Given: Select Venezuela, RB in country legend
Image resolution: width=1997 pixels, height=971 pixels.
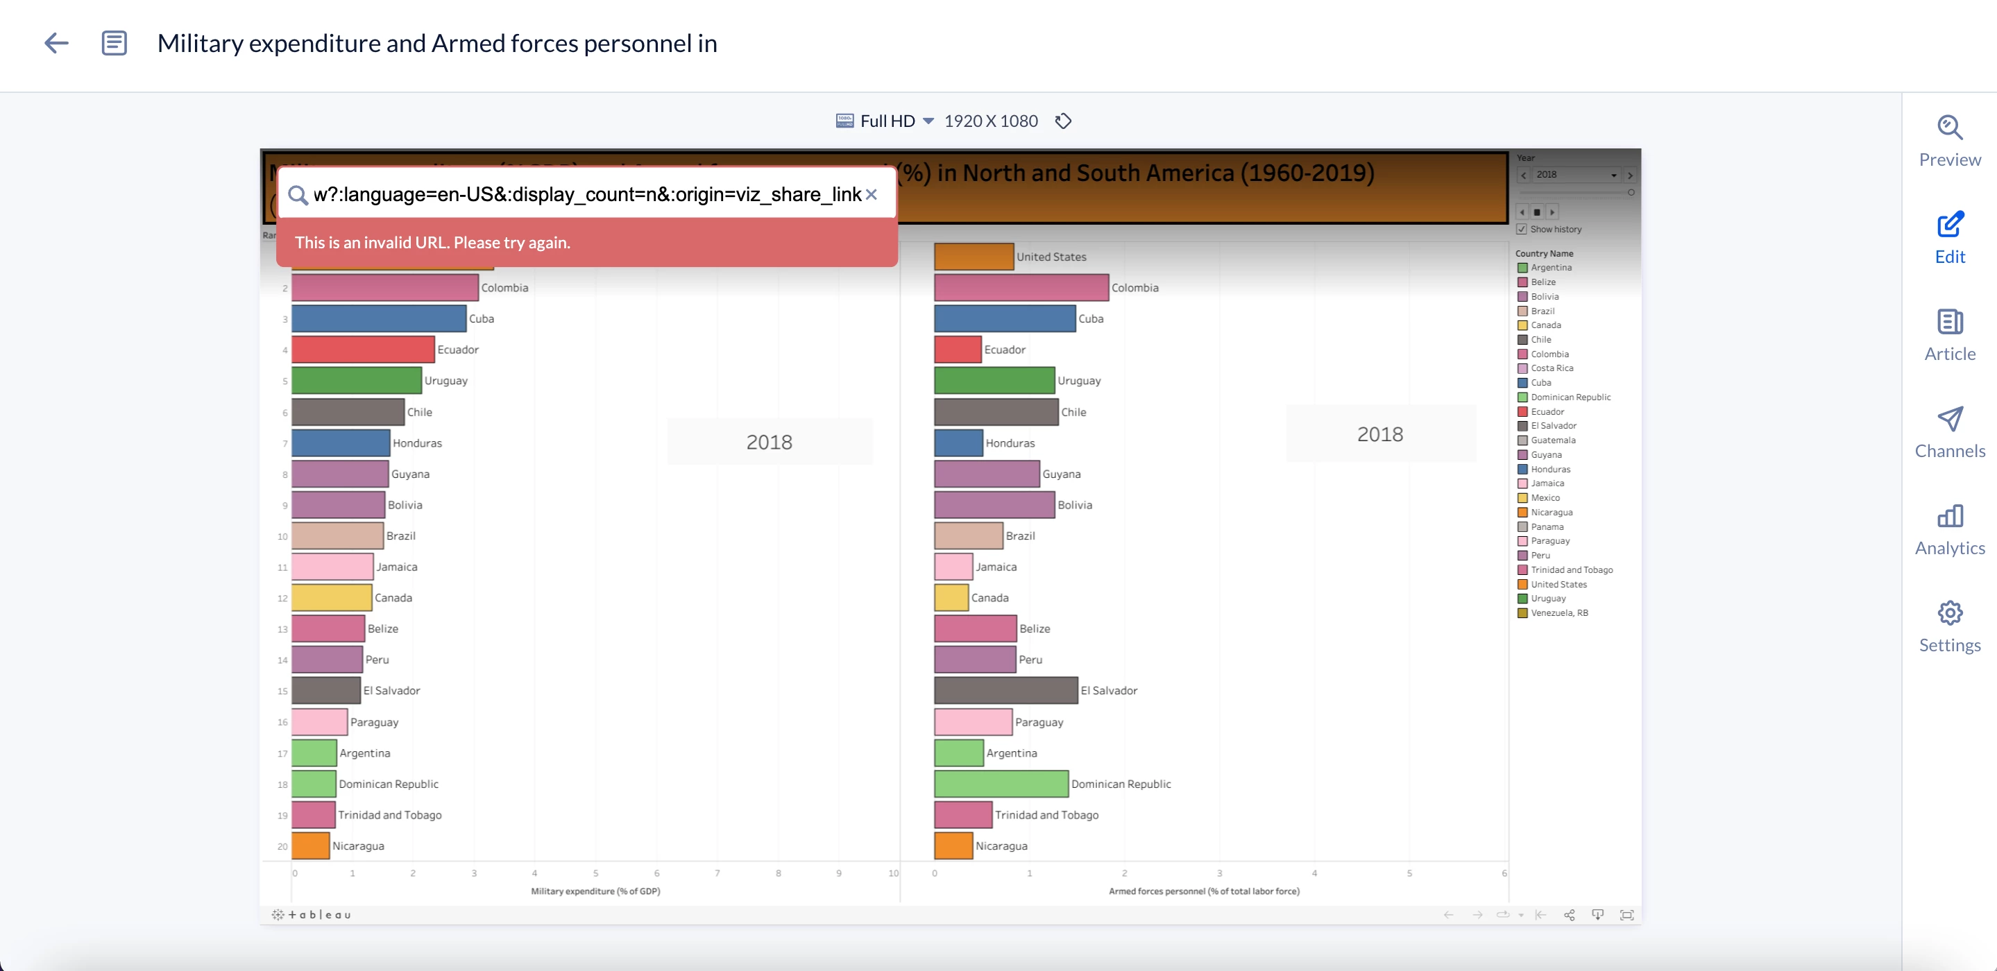Looking at the screenshot, I should 1558,613.
